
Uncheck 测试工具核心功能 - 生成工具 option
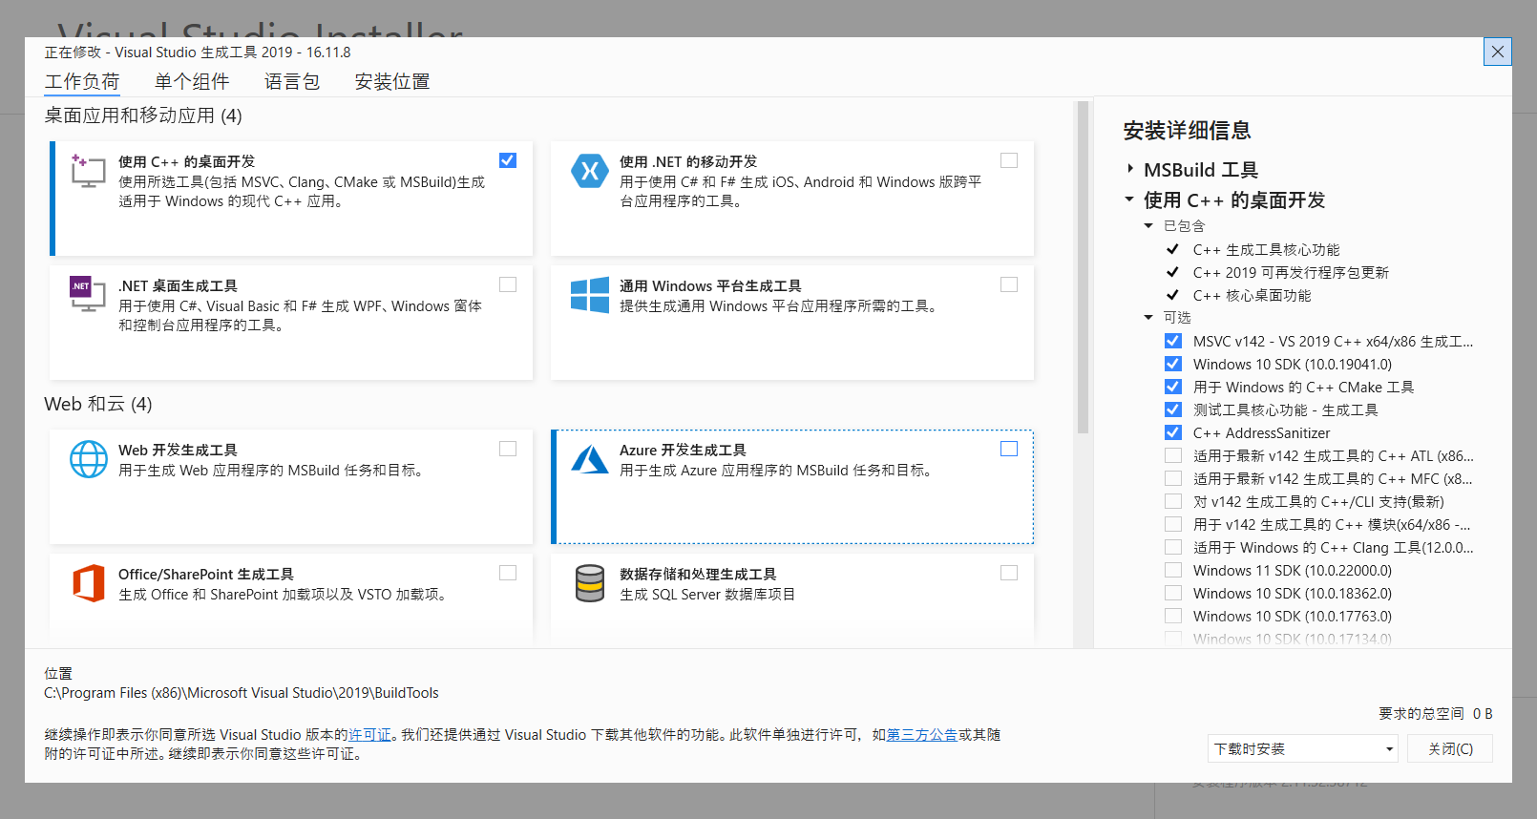1173,409
